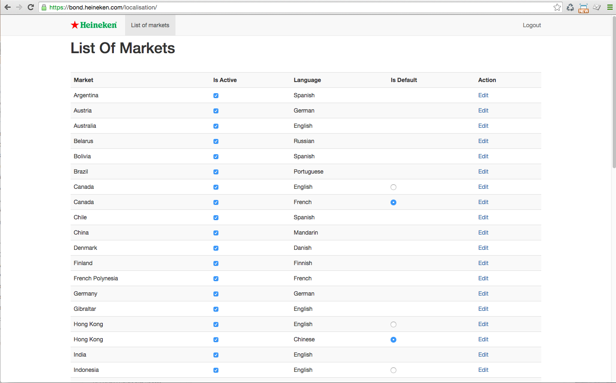The width and height of the screenshot is (616, 383).
Task: Edit the Canada French market row
Action: click(x=483, y=202)
